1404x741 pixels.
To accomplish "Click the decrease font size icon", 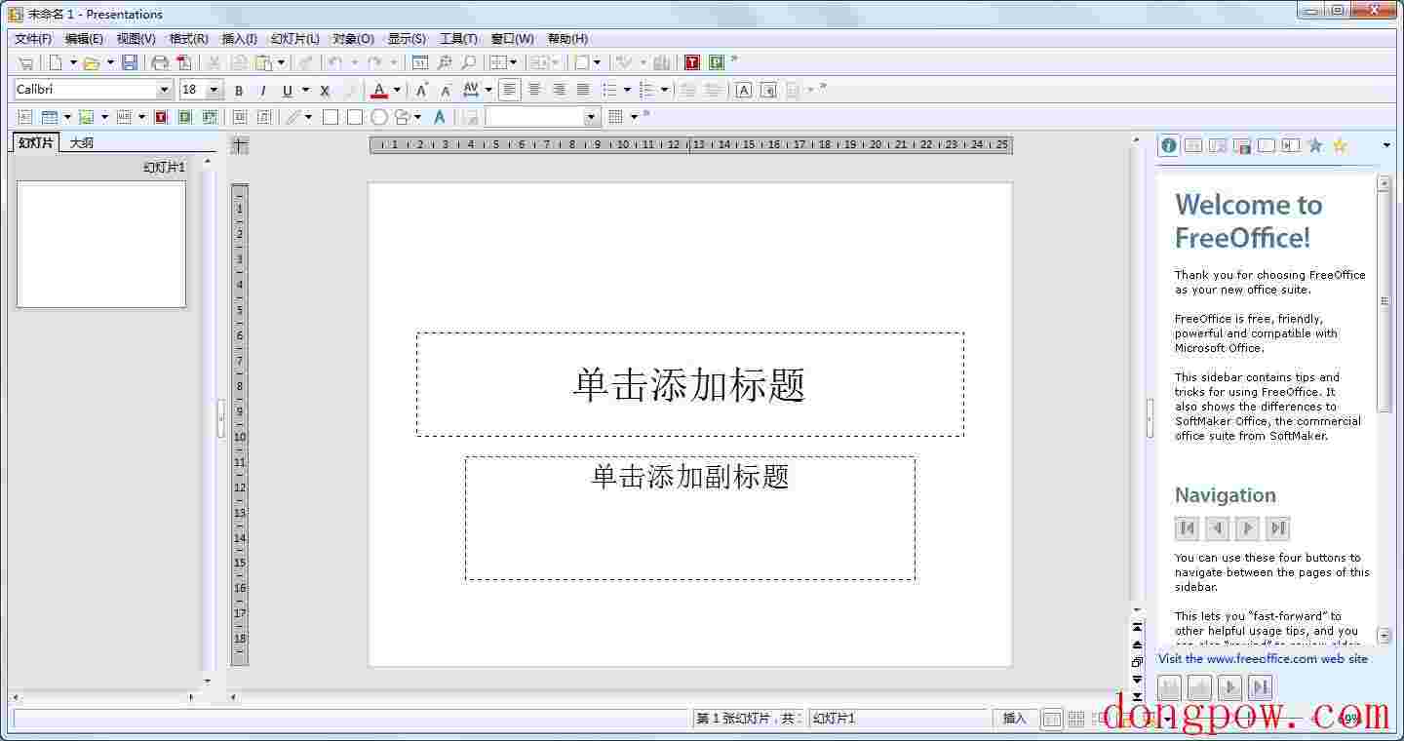I will click(447, 90).
